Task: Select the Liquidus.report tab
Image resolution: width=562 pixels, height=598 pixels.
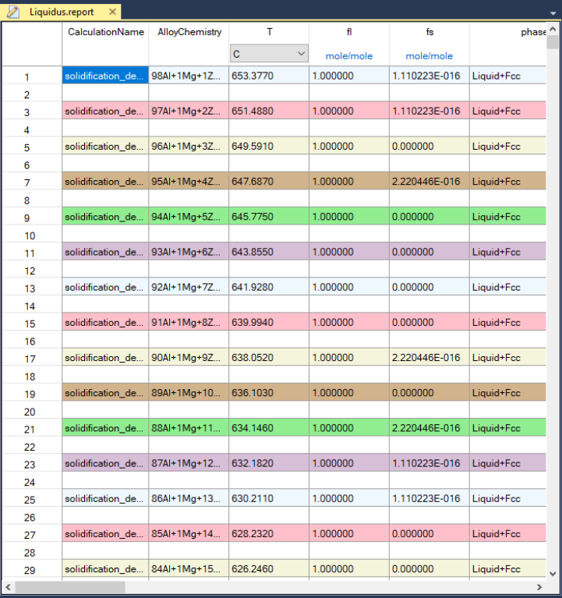Action: pyautogui.click(x=61, y=12)
